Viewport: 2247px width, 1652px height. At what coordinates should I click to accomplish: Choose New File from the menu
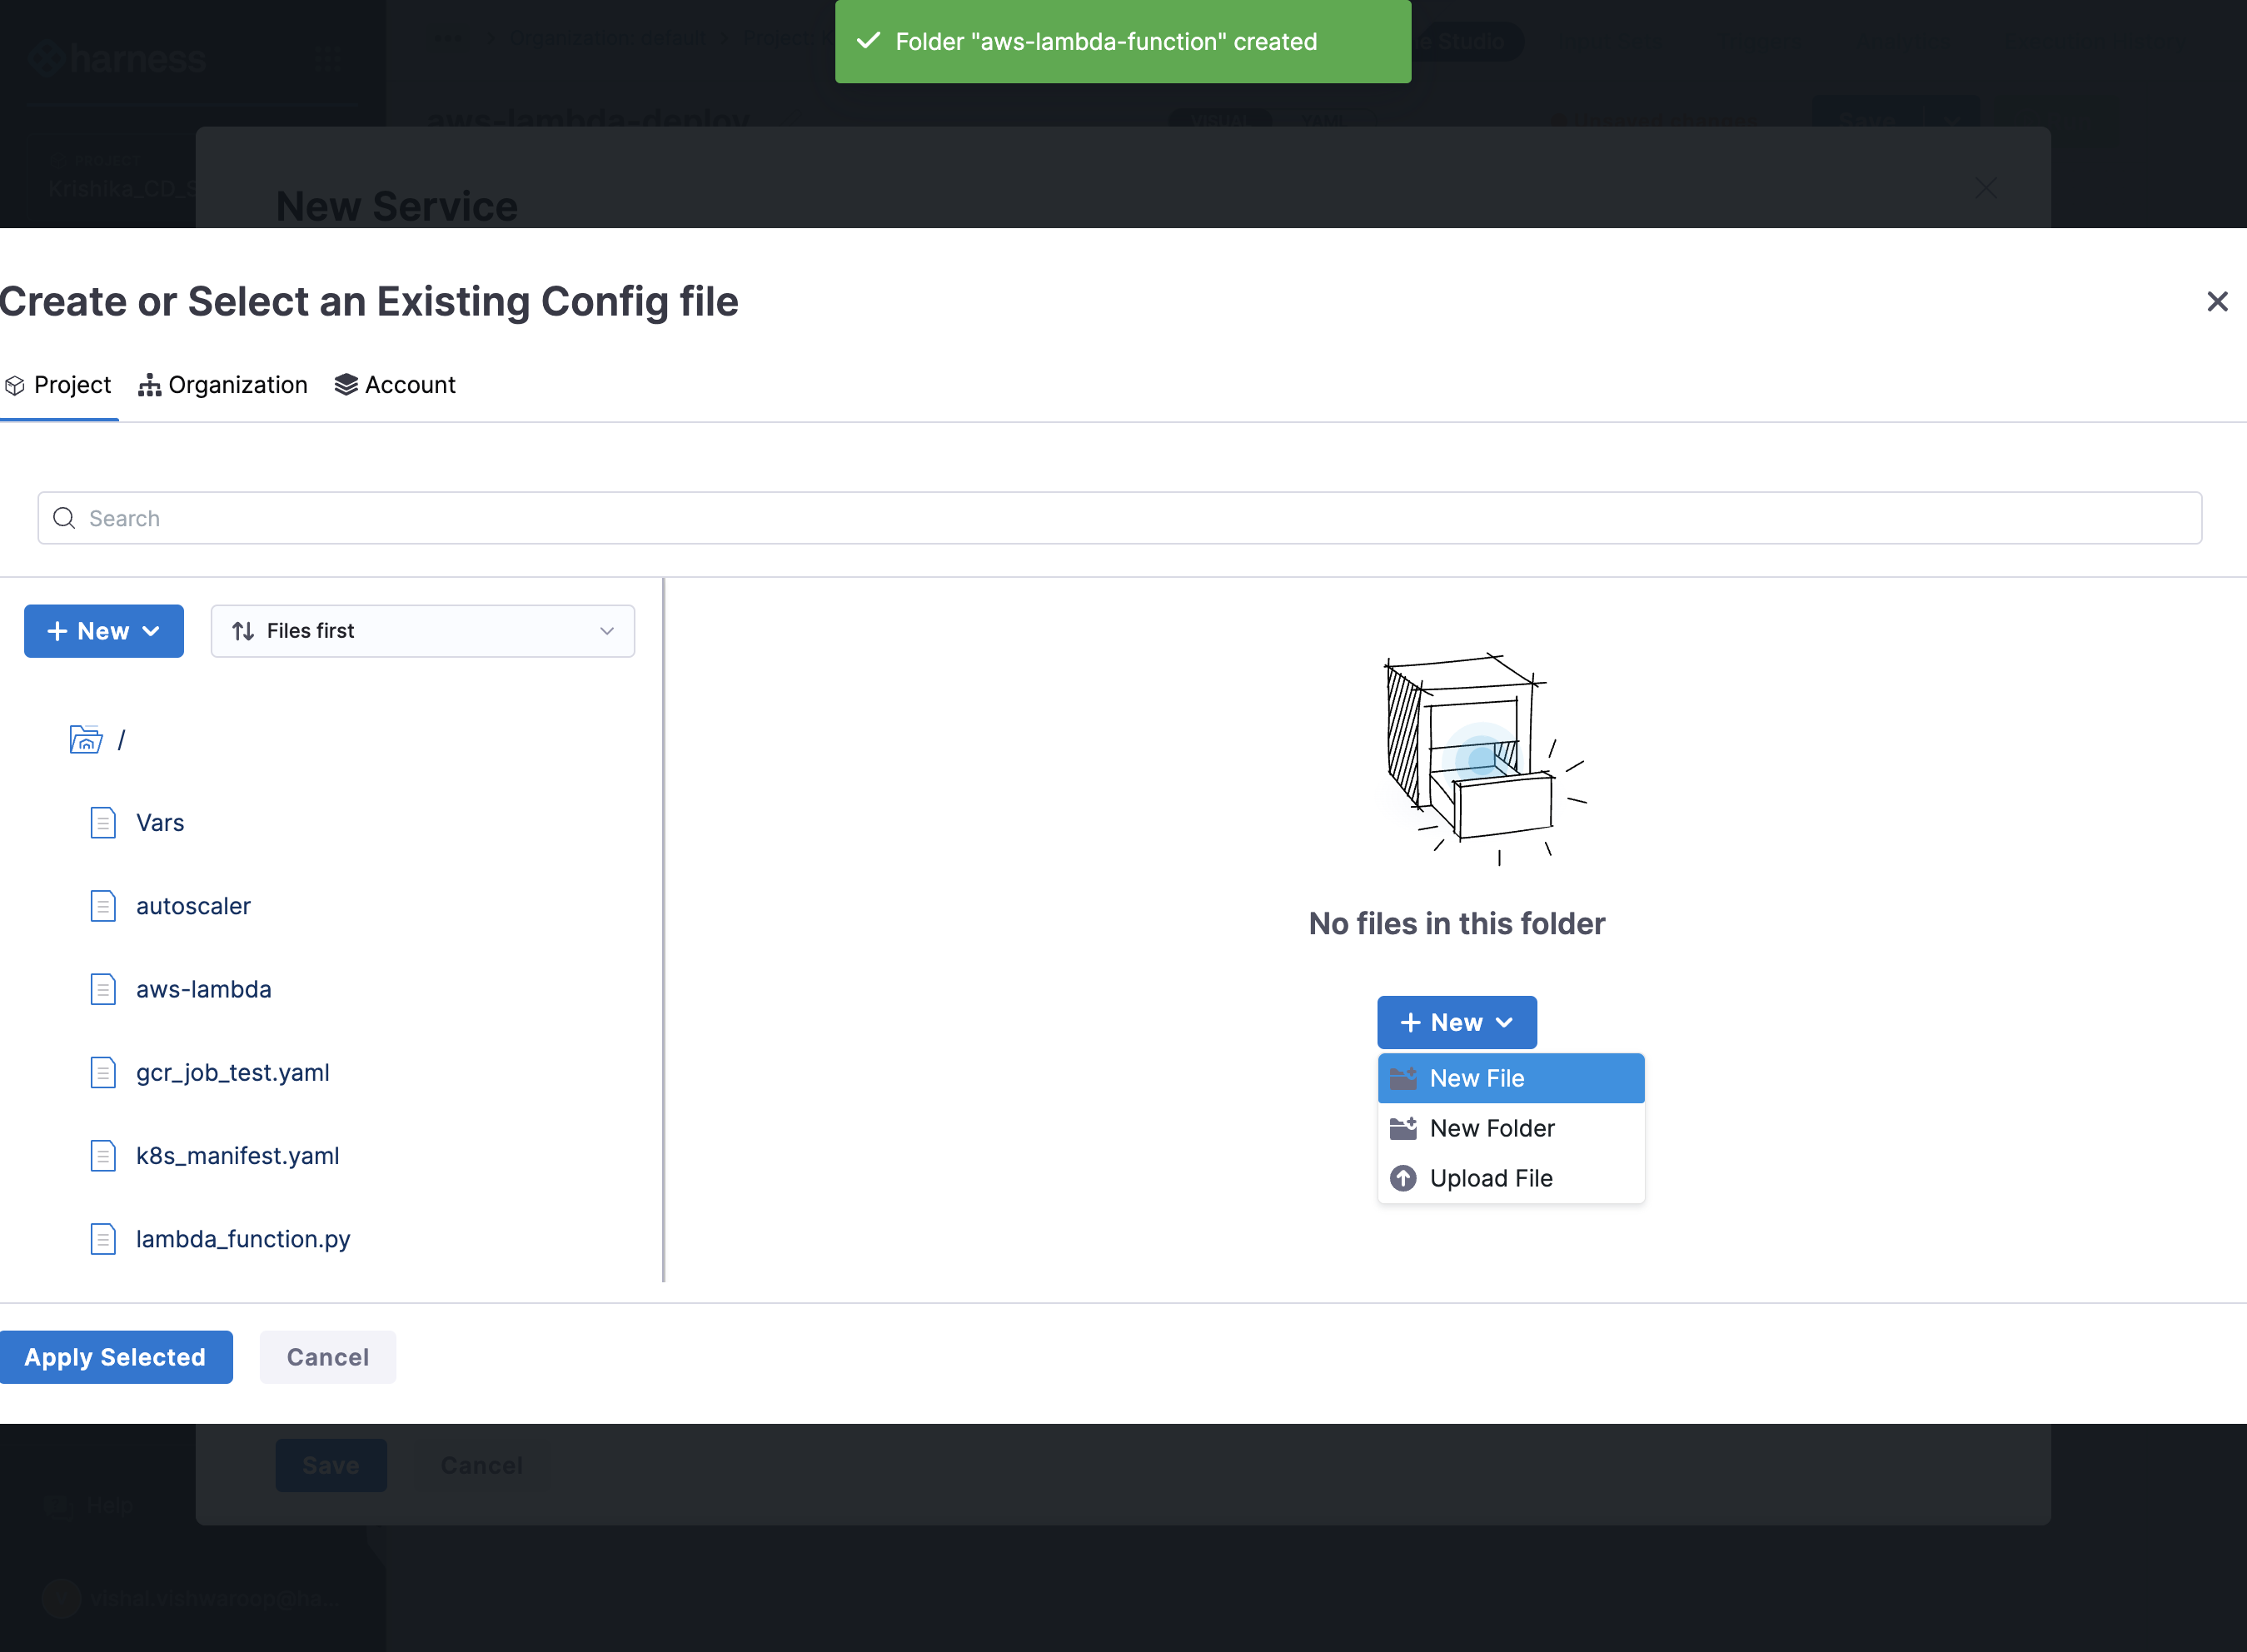tap(1511, 1078)
